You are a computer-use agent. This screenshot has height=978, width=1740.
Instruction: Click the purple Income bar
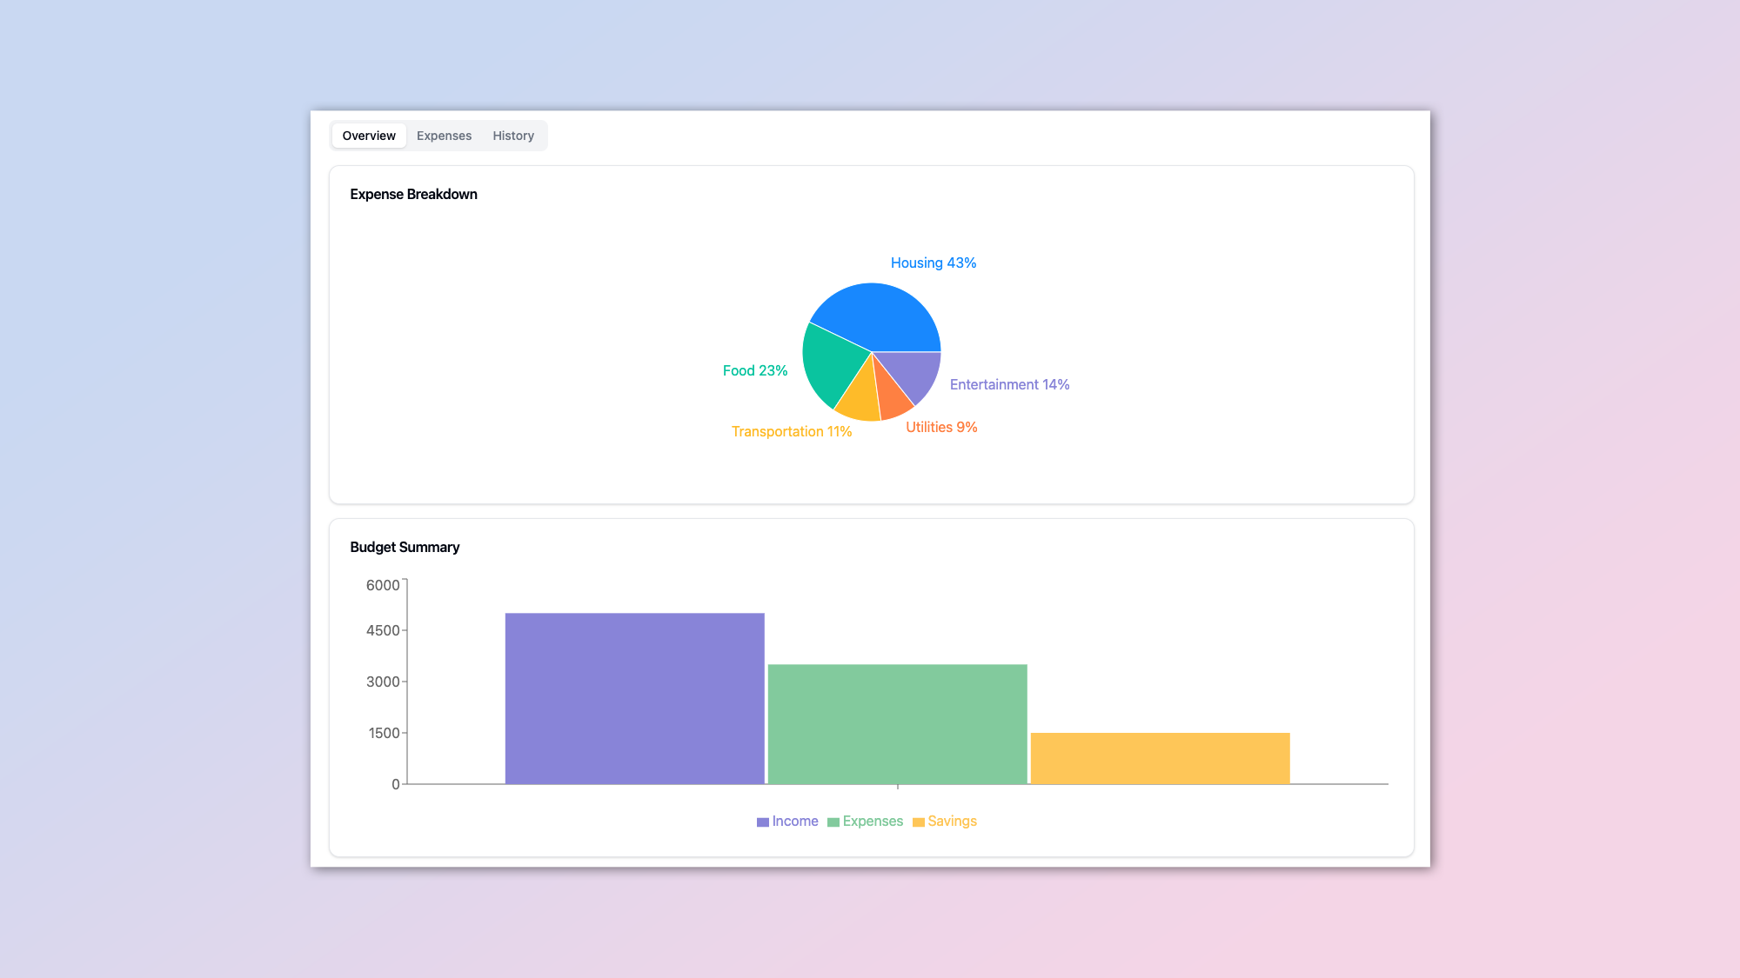click(x=634, y=698)
